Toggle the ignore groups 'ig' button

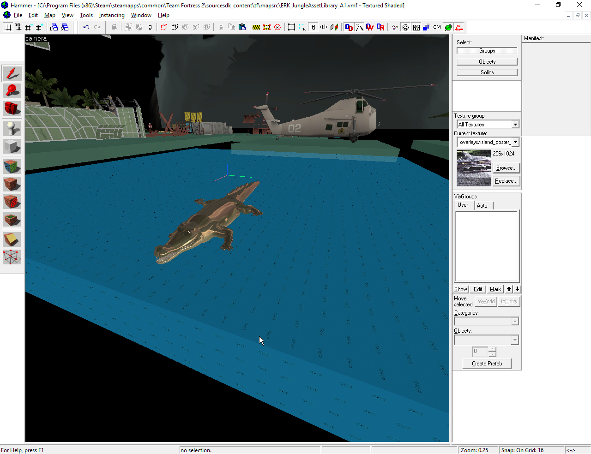[x=150, y=27]
